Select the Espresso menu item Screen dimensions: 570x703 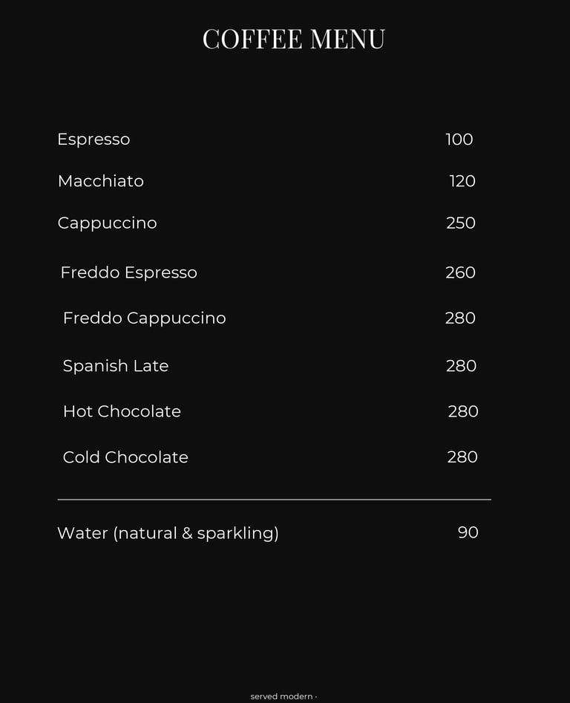94,140
